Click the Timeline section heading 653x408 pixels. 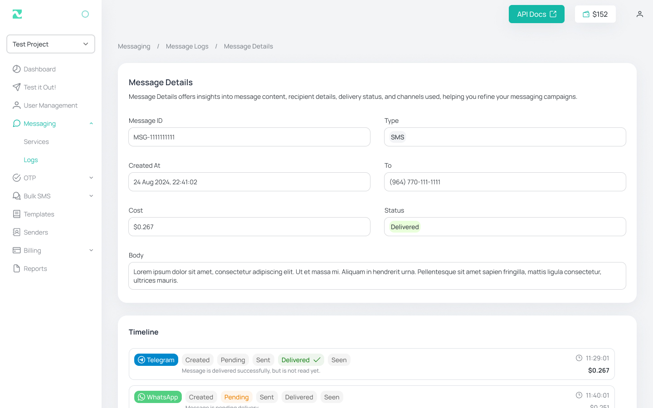144,332
